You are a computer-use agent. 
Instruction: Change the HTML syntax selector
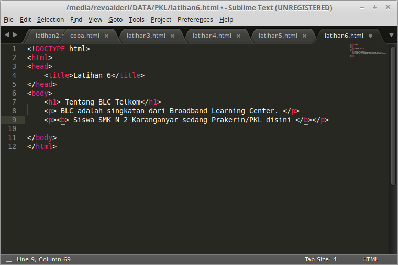pyautogui.click(x=370, y=259)
